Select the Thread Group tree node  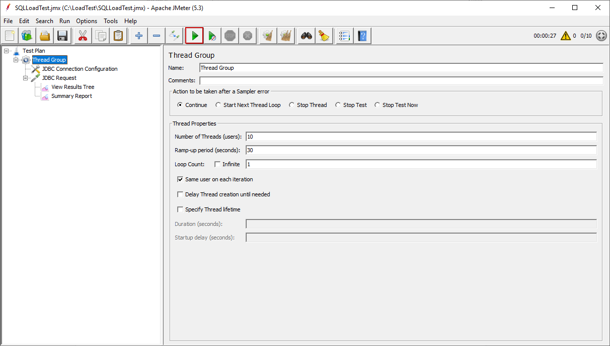coord(49,60)
